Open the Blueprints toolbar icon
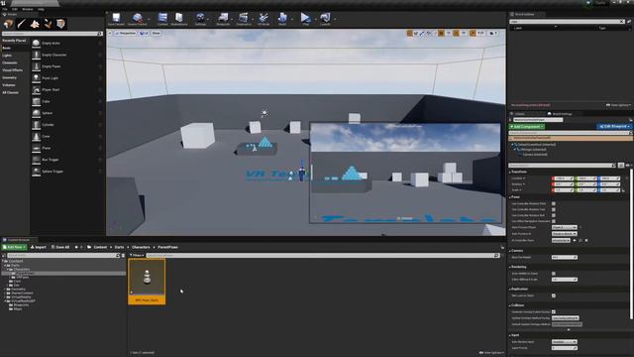The image size is (634, 357). pos(223,18)
